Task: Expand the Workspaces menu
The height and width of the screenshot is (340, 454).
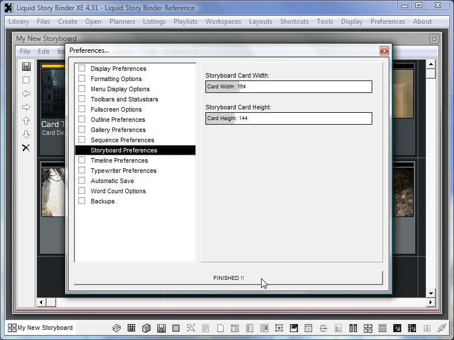Action: coord(223,22)
